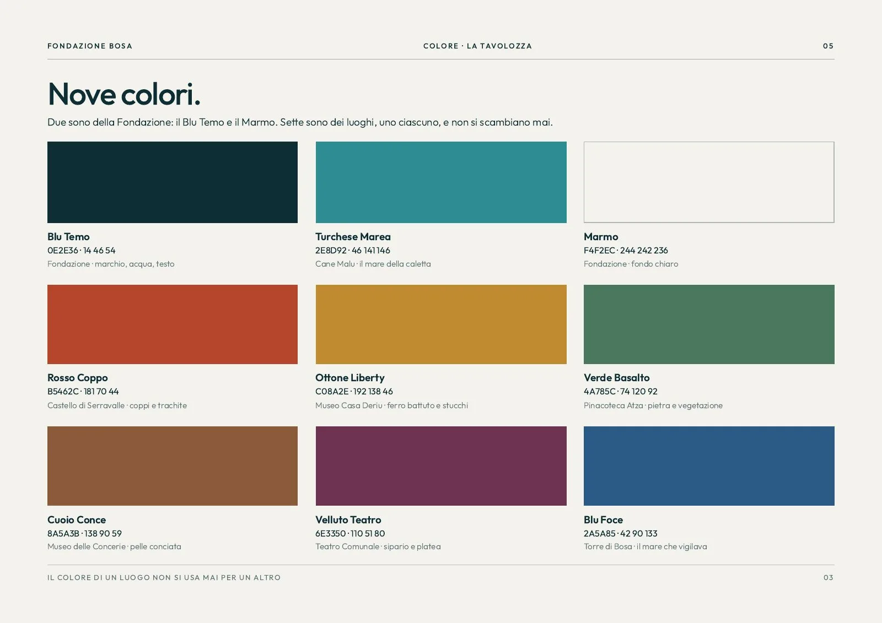The image size is (882, 623).
Task: Pick the Rosso Coppo red swatch
Action: pyautogui.click(x=173, y=324)
